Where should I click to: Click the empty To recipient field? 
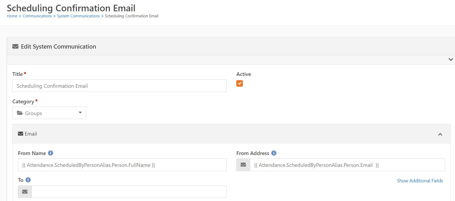click(129, 192)
